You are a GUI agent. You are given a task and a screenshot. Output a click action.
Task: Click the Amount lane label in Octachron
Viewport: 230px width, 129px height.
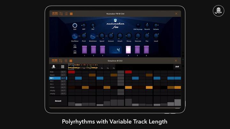point(58,101)
